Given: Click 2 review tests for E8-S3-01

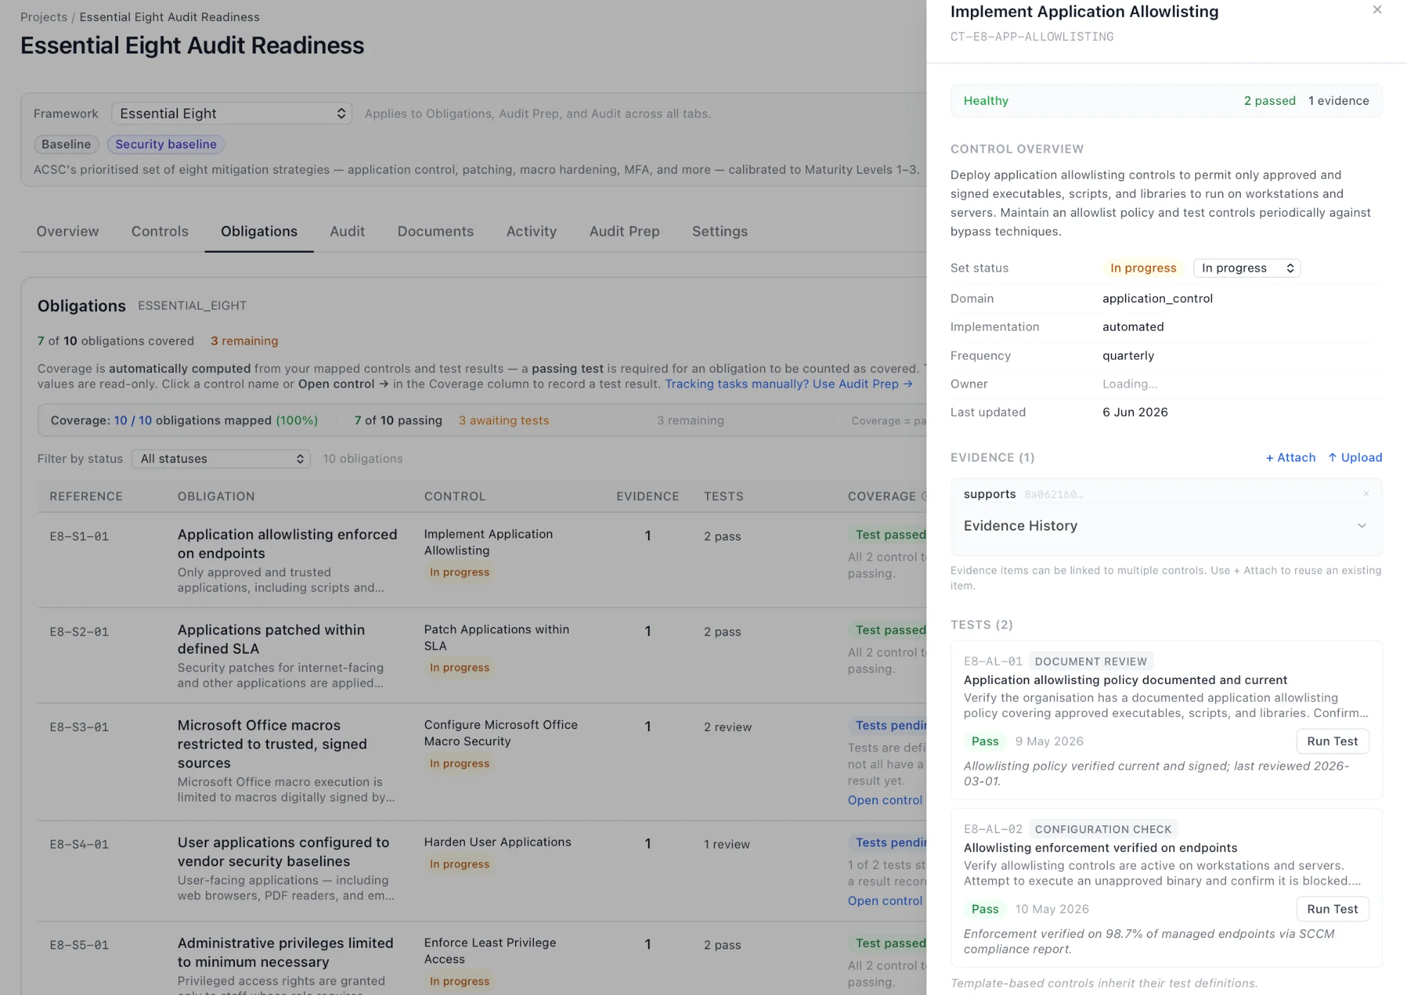Looking at the screenshot, I should point(727,727).
